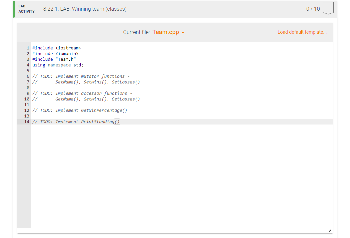Viewport: 350px width, 238px height.
Task: Click the green activity bar strip
Action: [x=13, y=9]
